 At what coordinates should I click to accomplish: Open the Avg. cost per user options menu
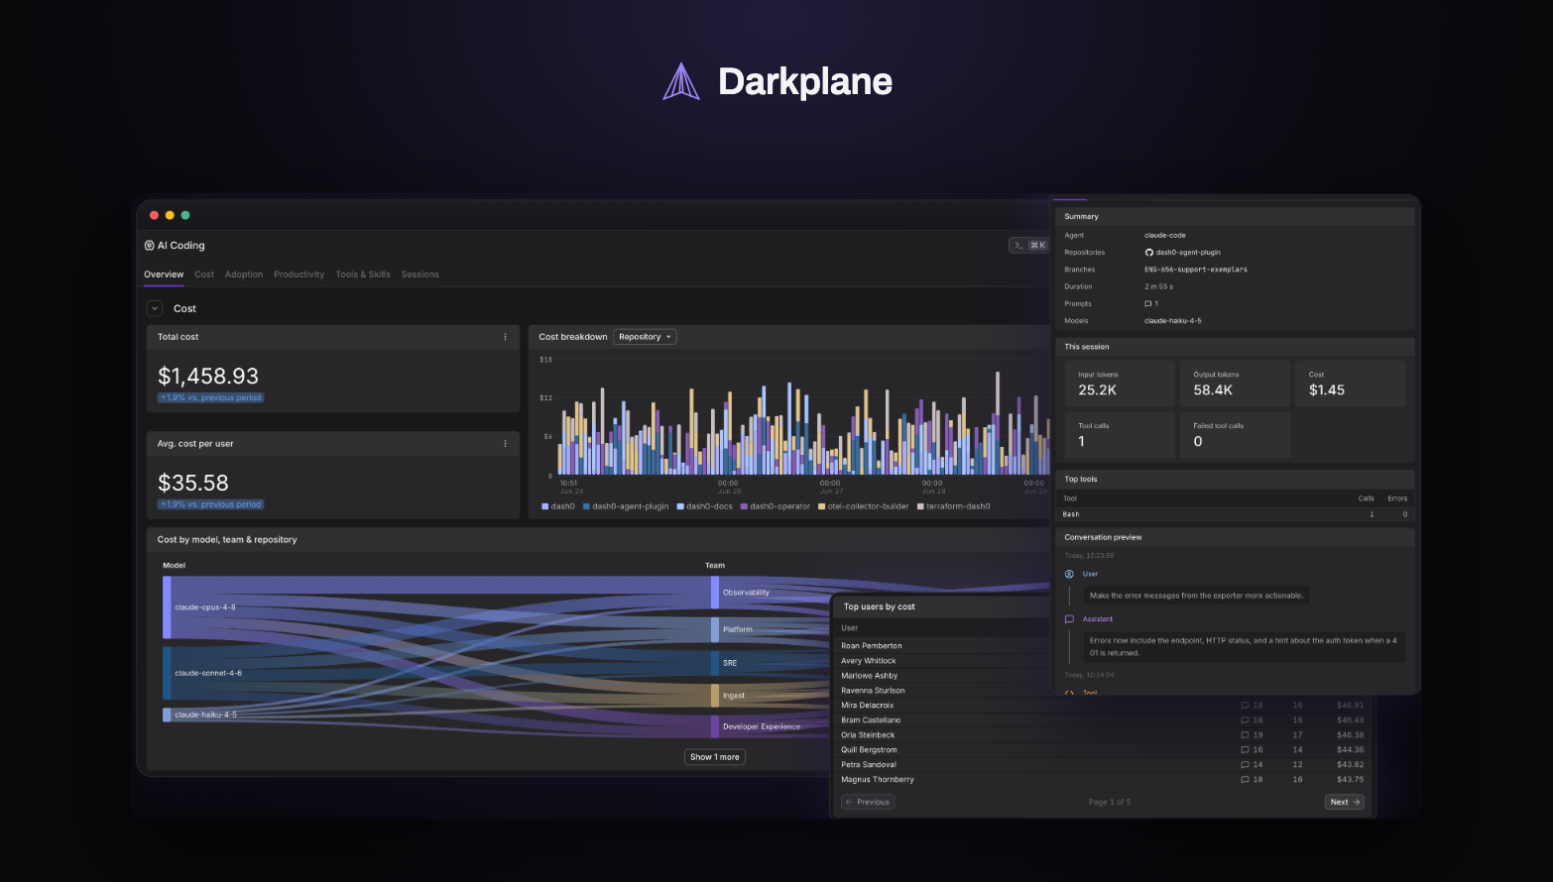[x=505, y=444]
